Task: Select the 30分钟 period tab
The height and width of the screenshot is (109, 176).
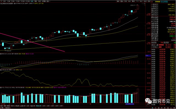Action: [x=23, y=1]
